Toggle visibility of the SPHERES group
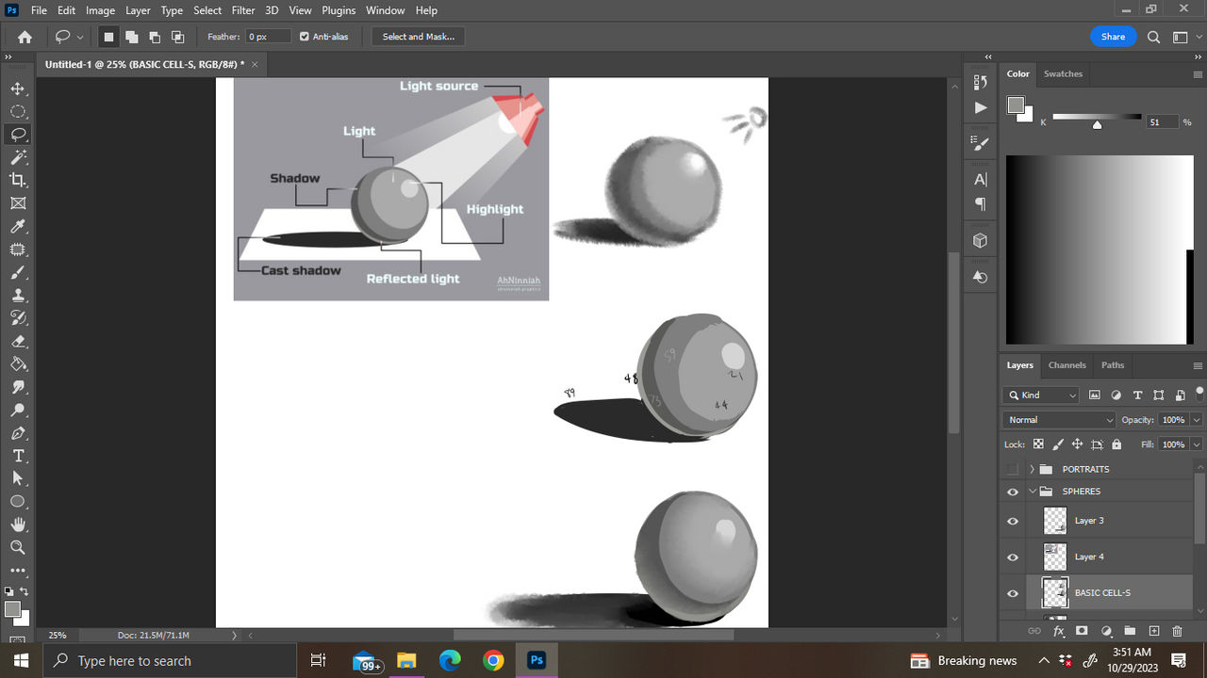The image size is (1207, 678). tap(1012, 491)
